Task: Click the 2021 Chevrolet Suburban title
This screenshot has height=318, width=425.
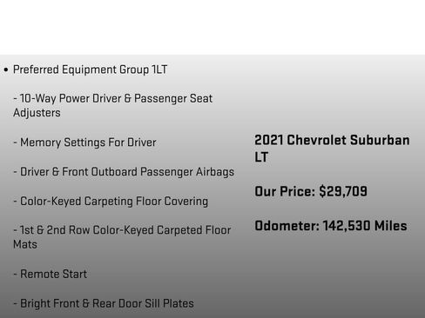Action: [332, 140]
